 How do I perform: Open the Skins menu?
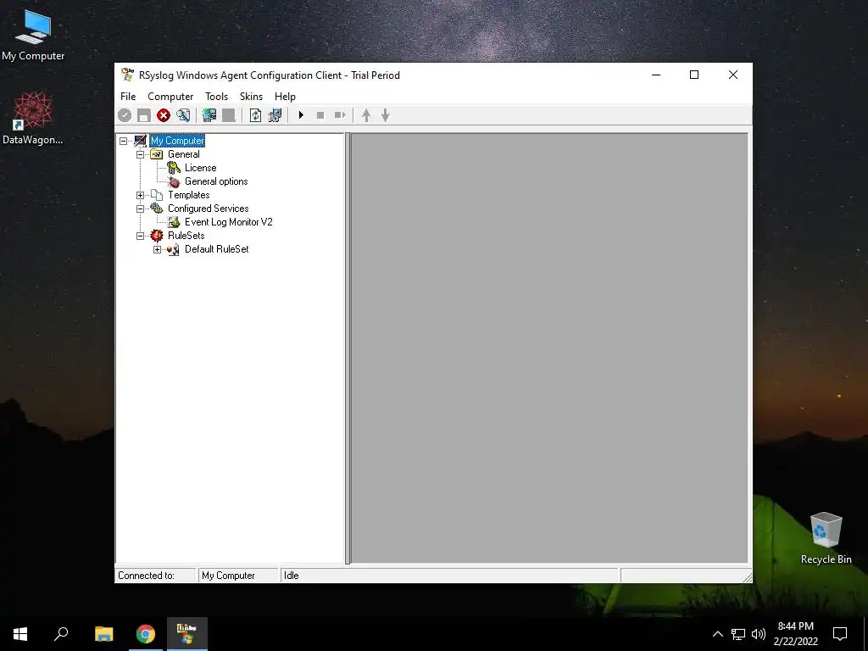(x=251, y=97)
